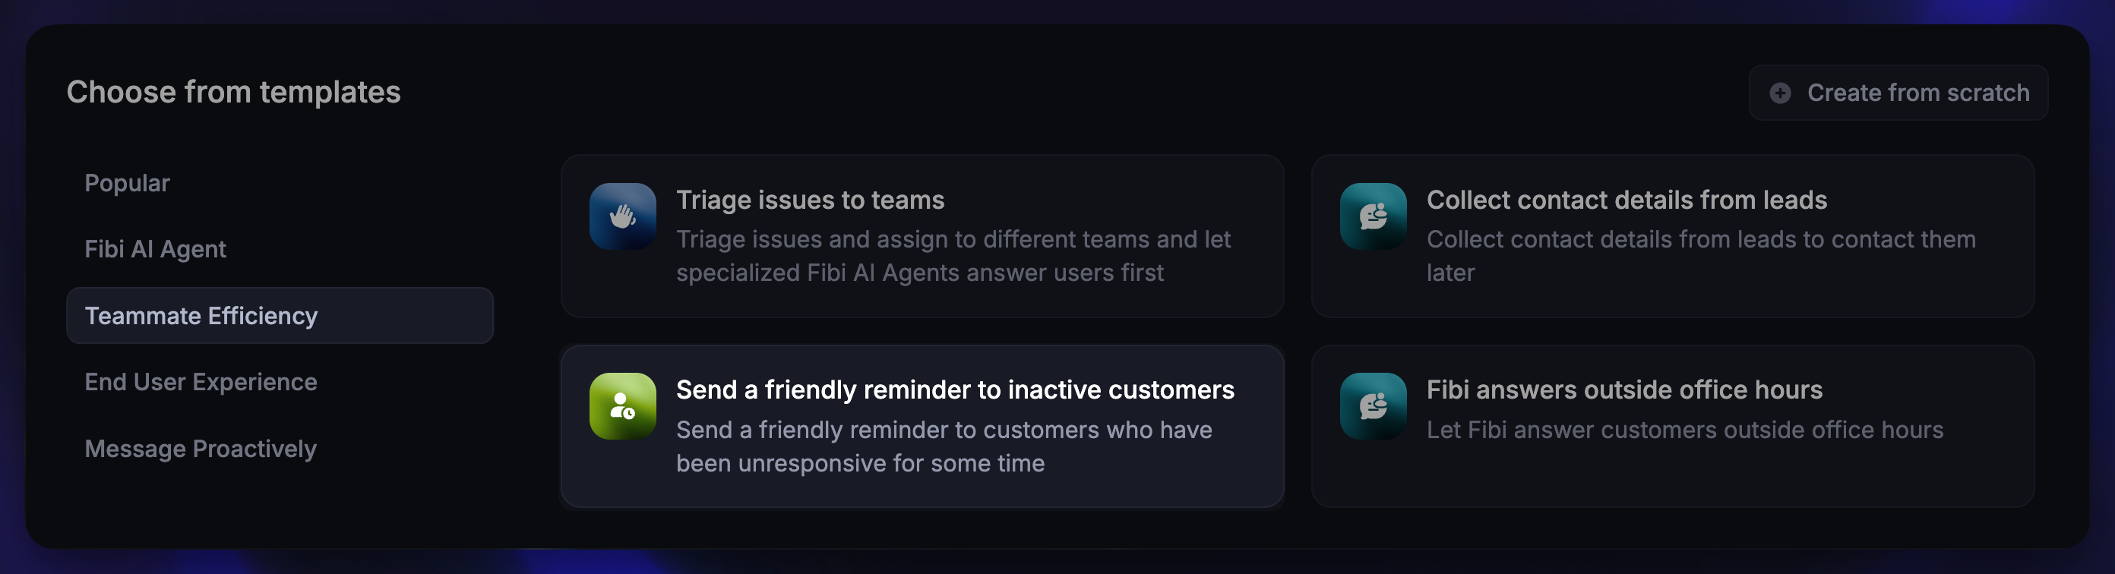Viewport: 2115px width, 574px height.
Task: Click the Choose from templates heading
Action: [233, 93]
